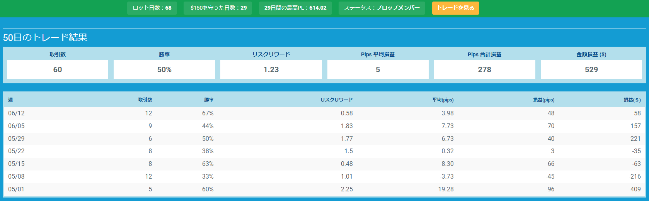The image size is (649, 201).
Task: Select the 06/05 week row
Action: click(324, 126)
